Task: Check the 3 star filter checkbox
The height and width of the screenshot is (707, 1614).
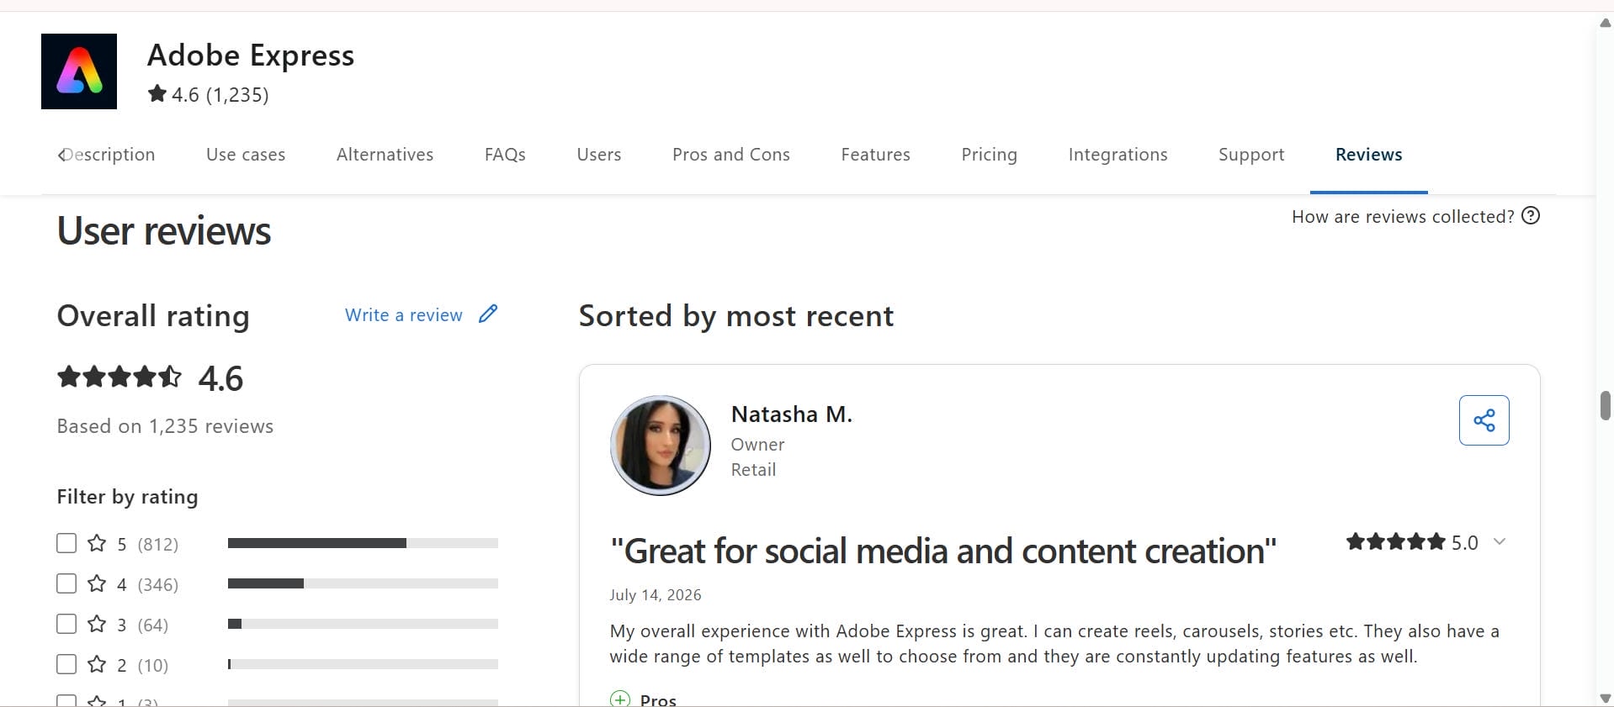Action: pos(66,624)
